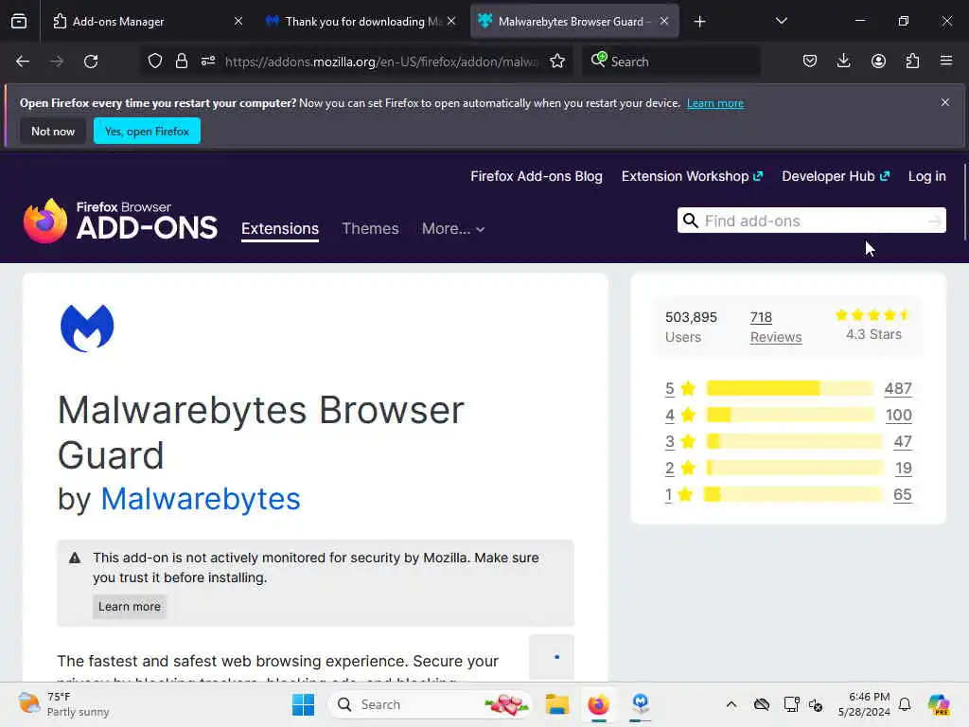Open Firefox Add-ons Blog

(537, 176)
